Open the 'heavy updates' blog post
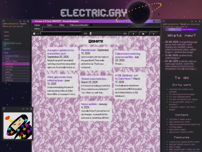Viewport: 202px width, 152px height. (x=89, y=104)
